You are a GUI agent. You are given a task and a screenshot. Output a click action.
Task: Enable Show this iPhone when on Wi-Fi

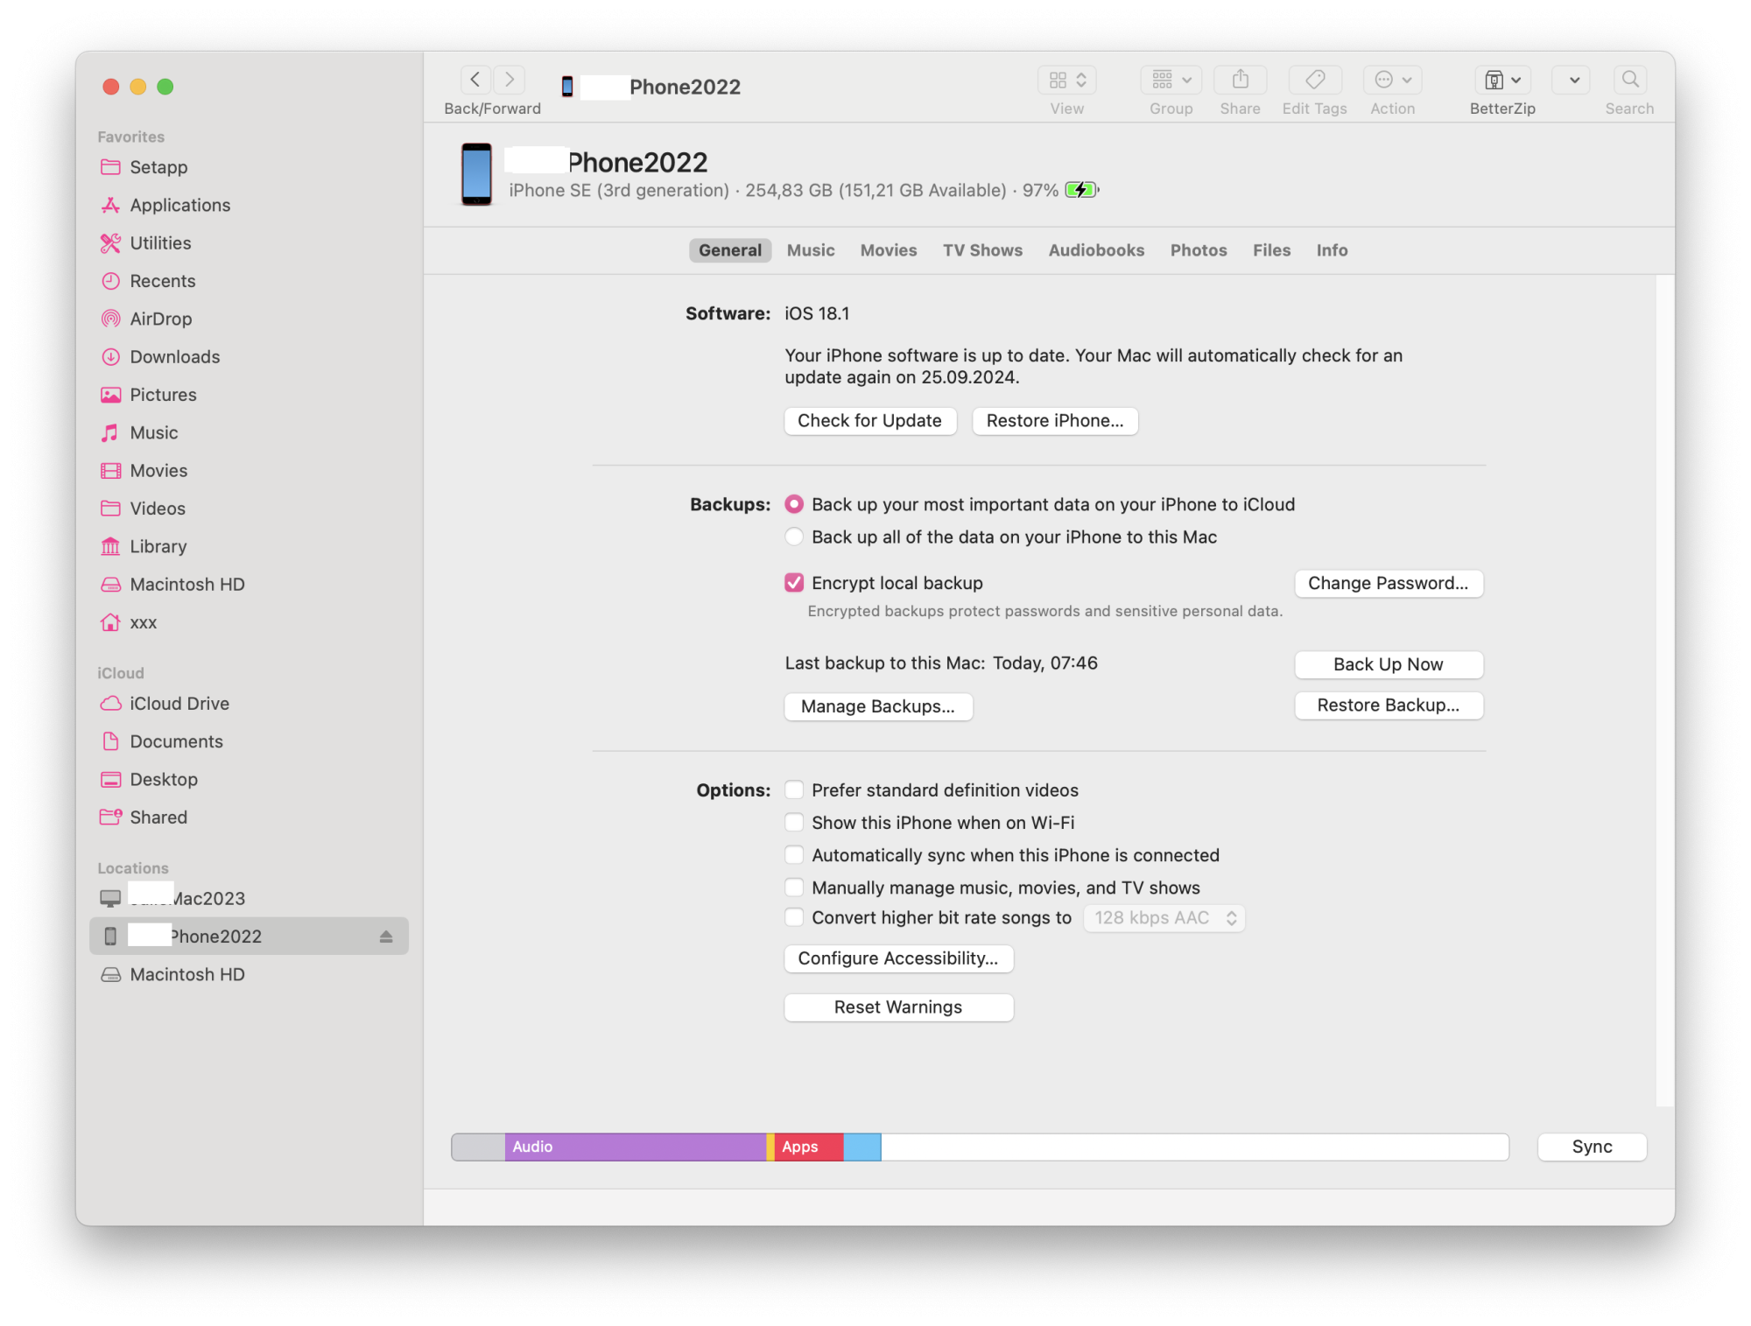[x=794, y=823]
